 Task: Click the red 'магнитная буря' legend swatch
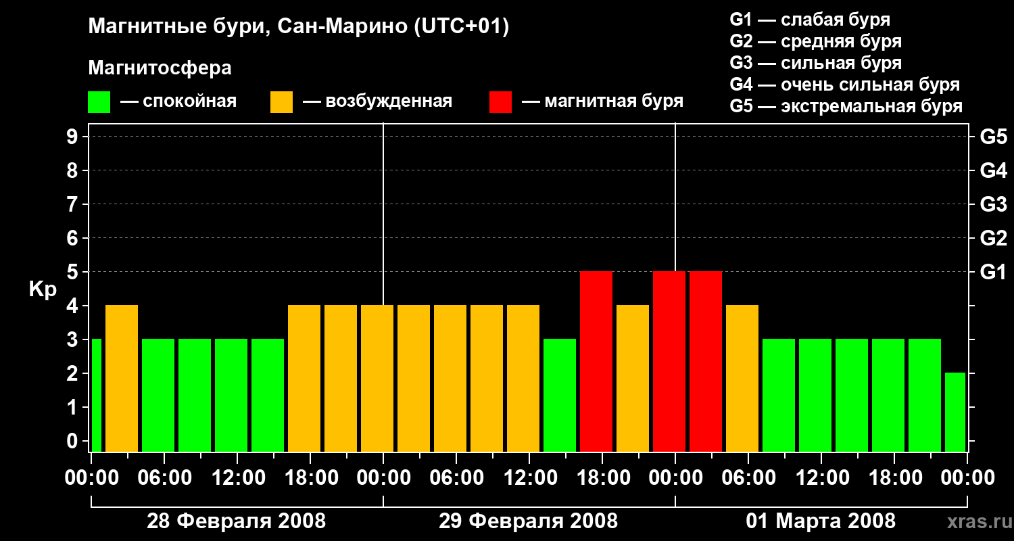click(500, 102)
